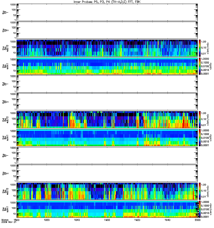Image resolution: width=214 pixels, height=228 pixels.
Task: Click the '1800' time axis label
Action: pyautogui.click(x=17, y=220)
